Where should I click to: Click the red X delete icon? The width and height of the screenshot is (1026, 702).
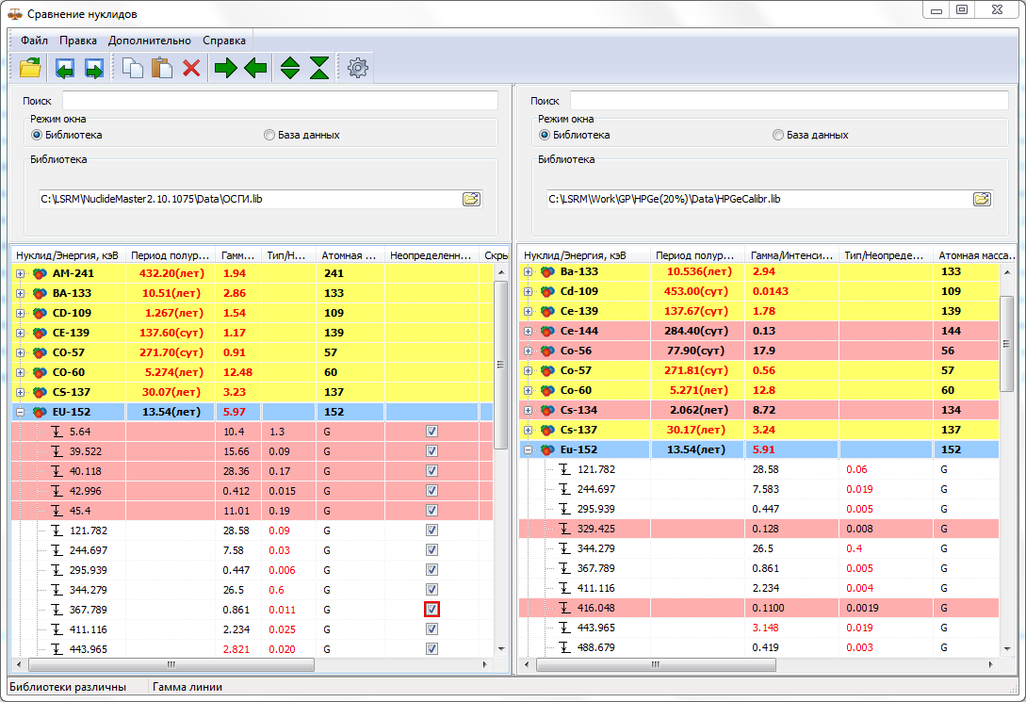pyautogui.click(x=191, y=68)
